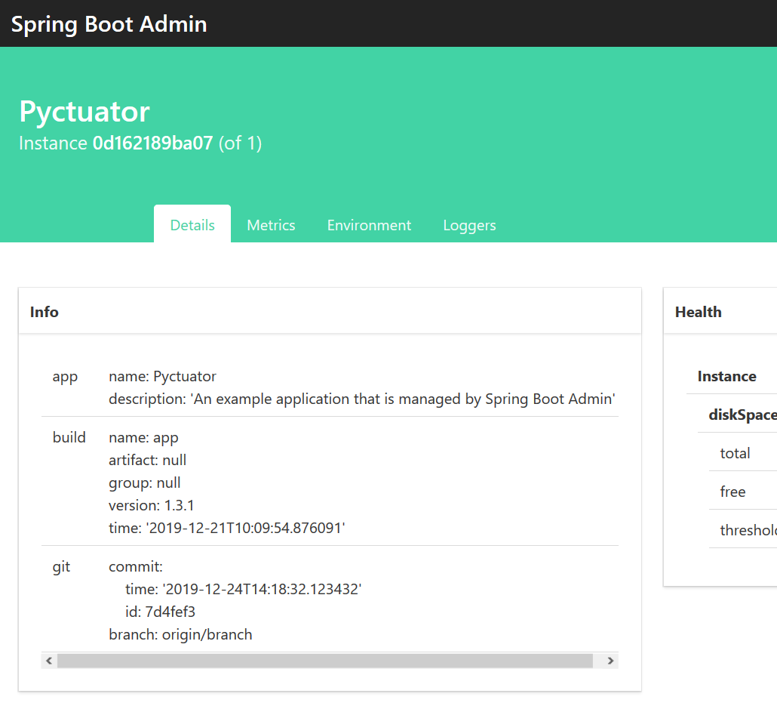Click the Pyctuator application heading
This screenshot has width=777, height=709.
coord(84,111)
